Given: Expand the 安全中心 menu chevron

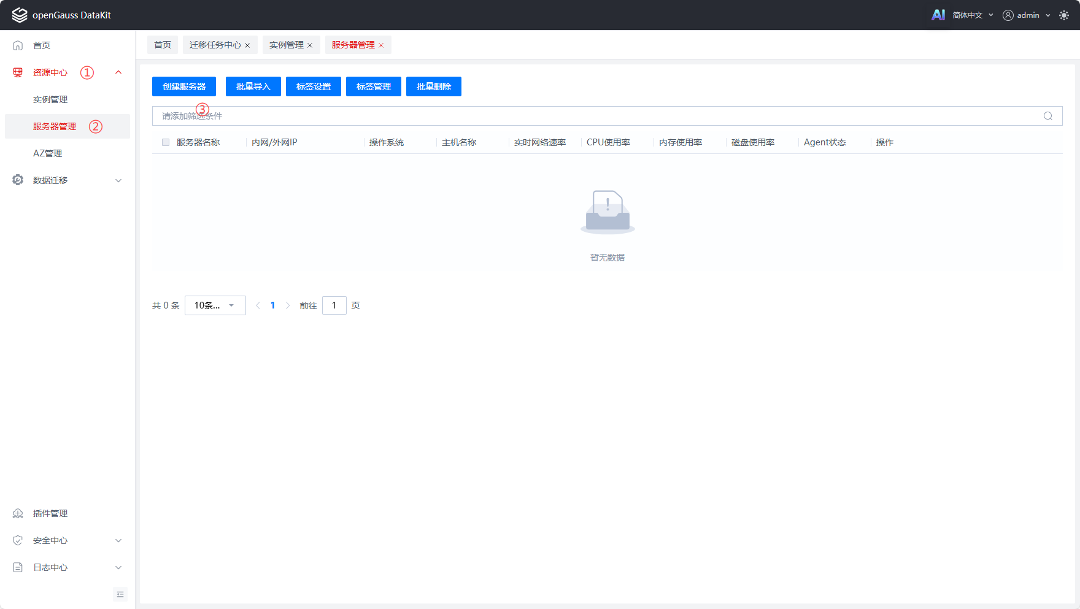Looking at the screenshot, I should pos(118,540).
